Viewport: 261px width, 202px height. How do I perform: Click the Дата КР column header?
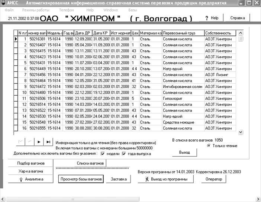point(101,33)
